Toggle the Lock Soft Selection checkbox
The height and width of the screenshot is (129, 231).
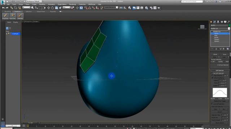point(212,104)
